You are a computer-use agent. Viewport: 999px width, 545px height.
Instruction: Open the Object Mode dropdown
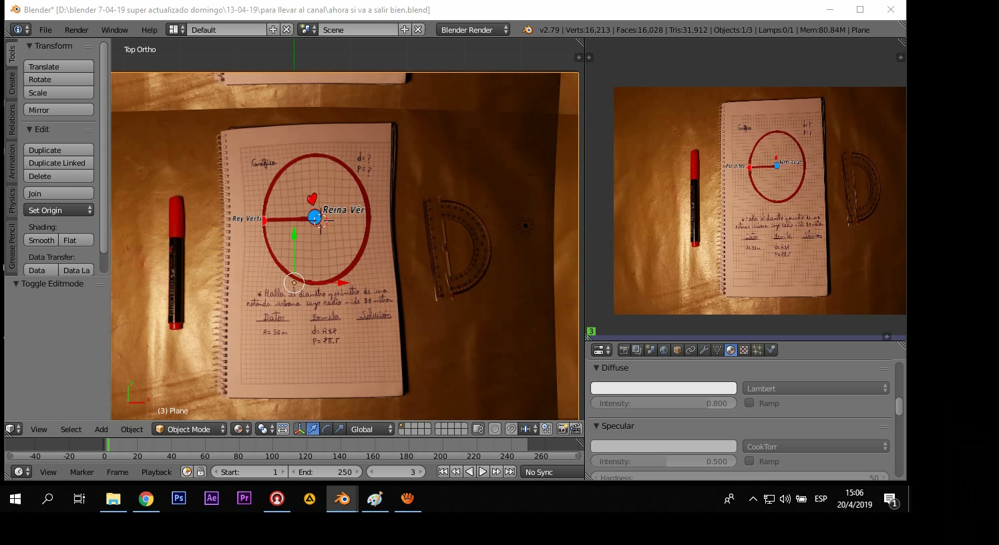pos(190,429)
